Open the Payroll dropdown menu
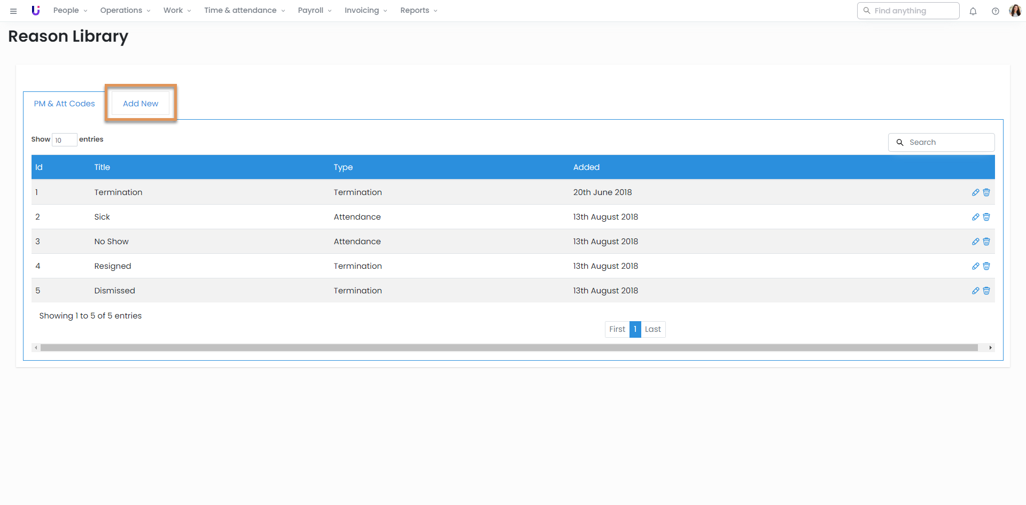1026x505 pixels. [x=314, y=11]
